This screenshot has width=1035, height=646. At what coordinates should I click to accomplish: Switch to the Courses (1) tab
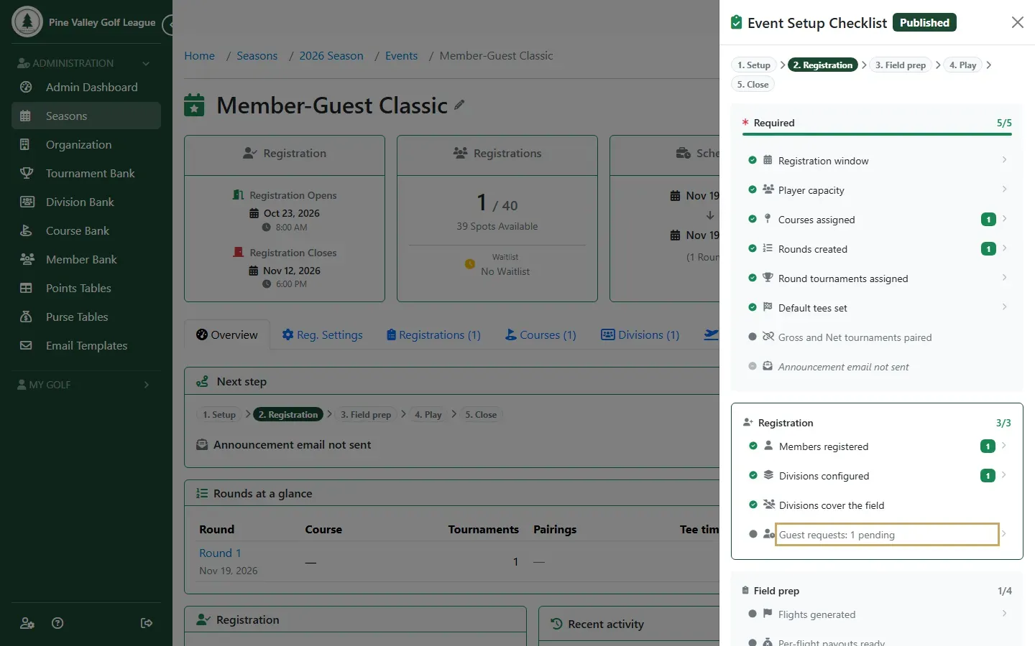[540, 335]
